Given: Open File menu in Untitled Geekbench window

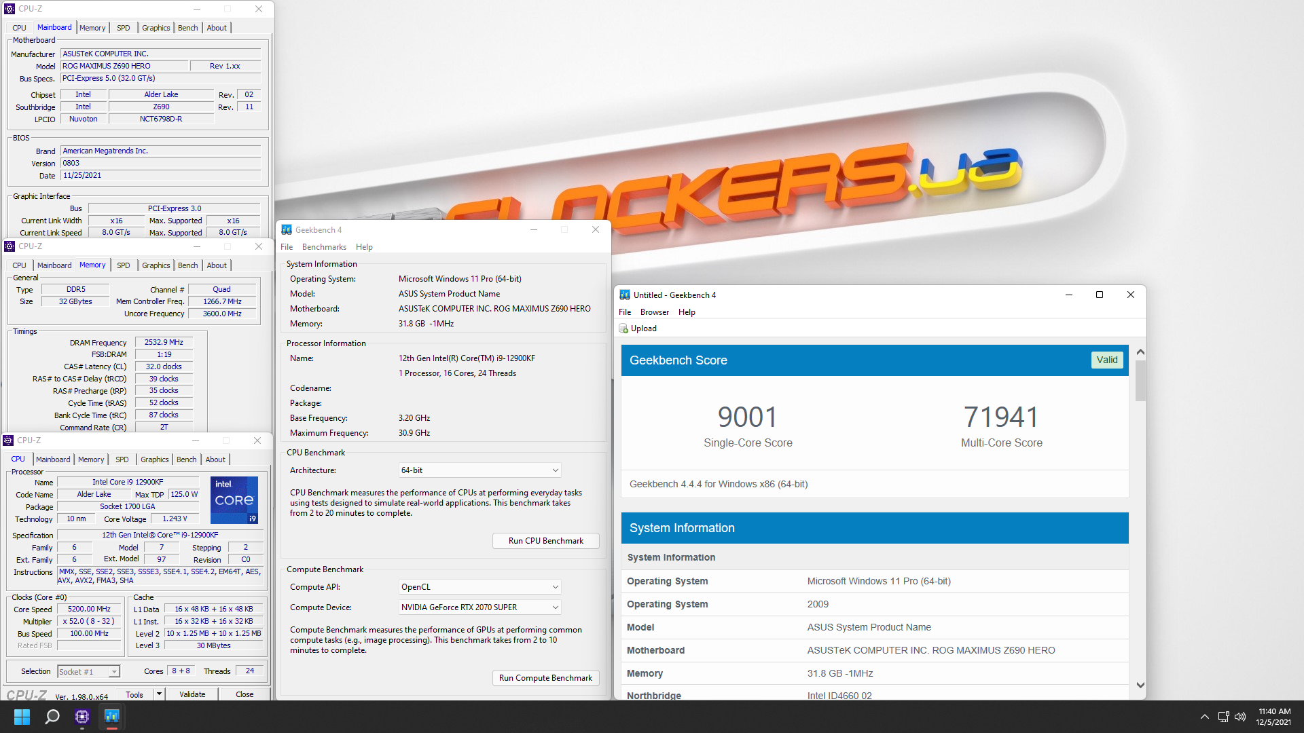Looking at the screenshot, I should pyautogui.click(x=625, y=312).
